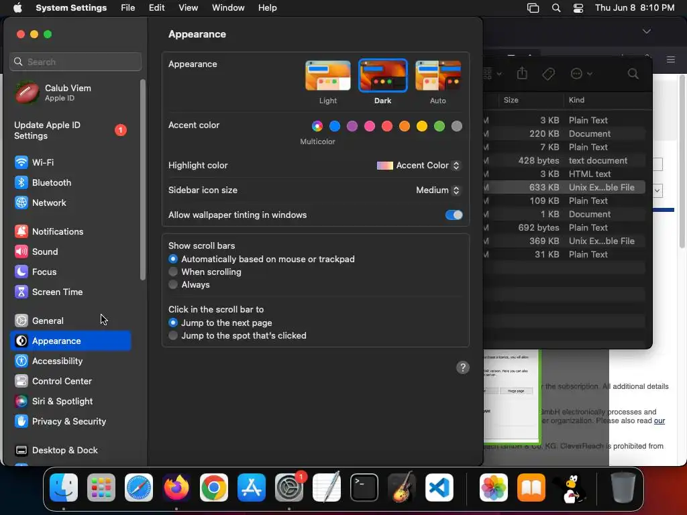Choose the purple accent color
Image resolution: width=687 pixels, height=515 pixels.
coord(352,126)
